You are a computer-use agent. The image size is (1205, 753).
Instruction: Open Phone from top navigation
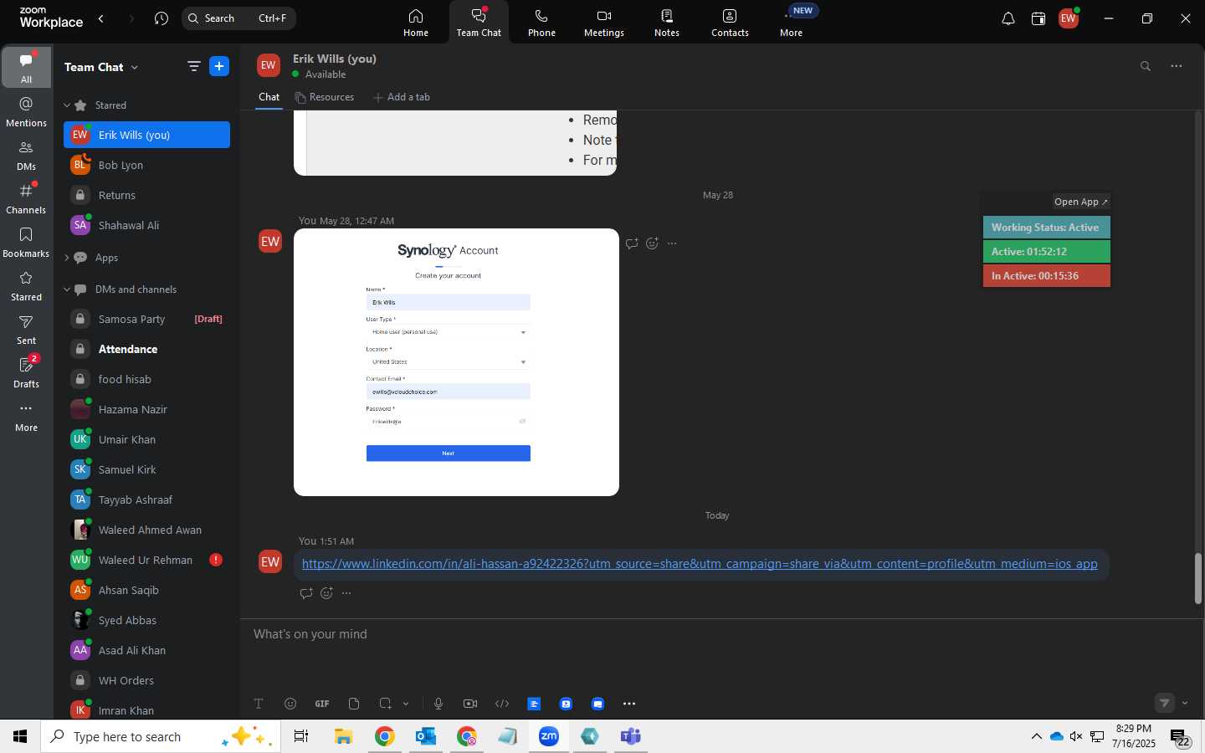click(x=541, y=23)
